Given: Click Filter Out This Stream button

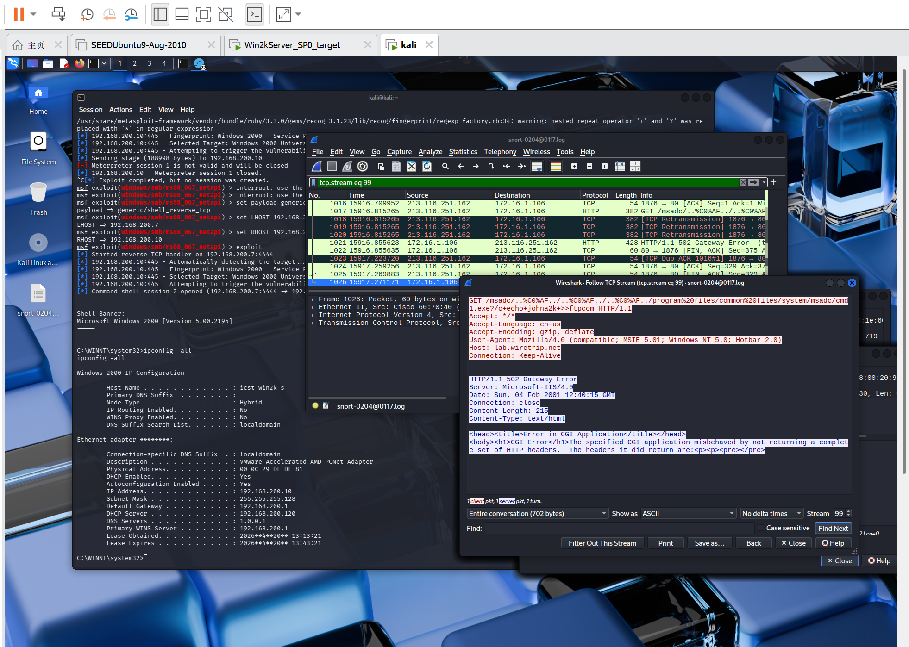Looking at the screenshot, I should [602, 543].
